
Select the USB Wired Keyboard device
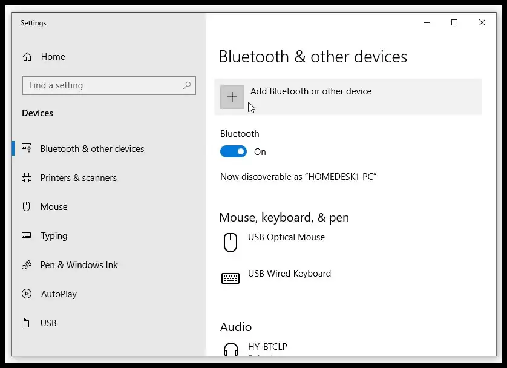(289, 274)
